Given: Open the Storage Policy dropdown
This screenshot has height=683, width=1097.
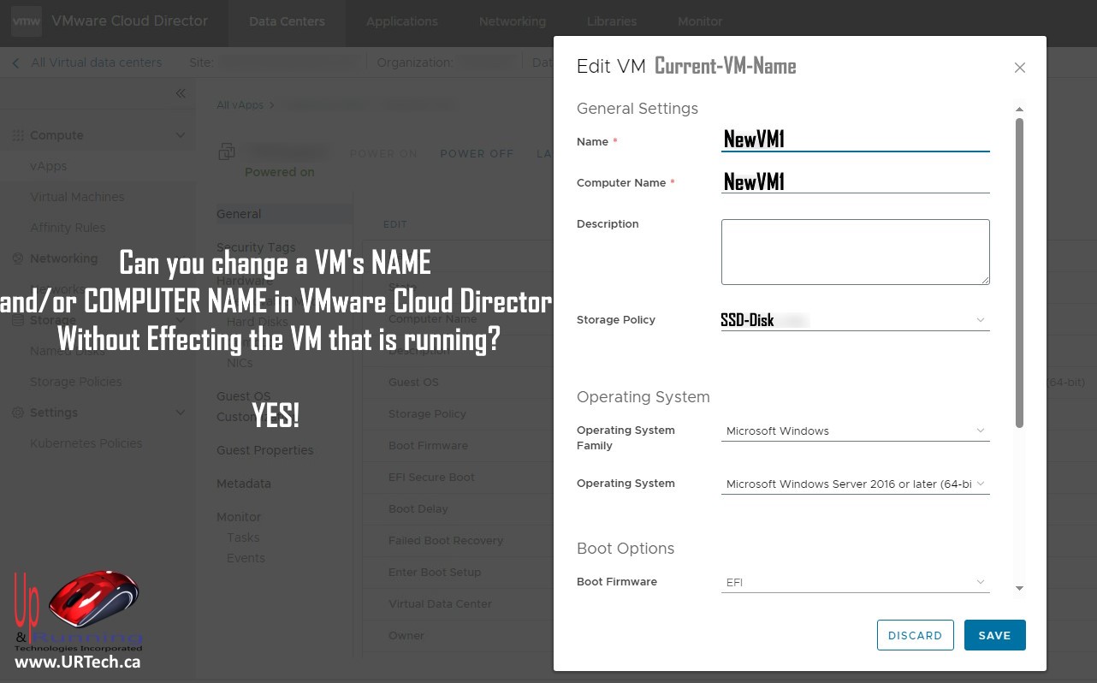Looking at the screenshot, I should (980, 320).
